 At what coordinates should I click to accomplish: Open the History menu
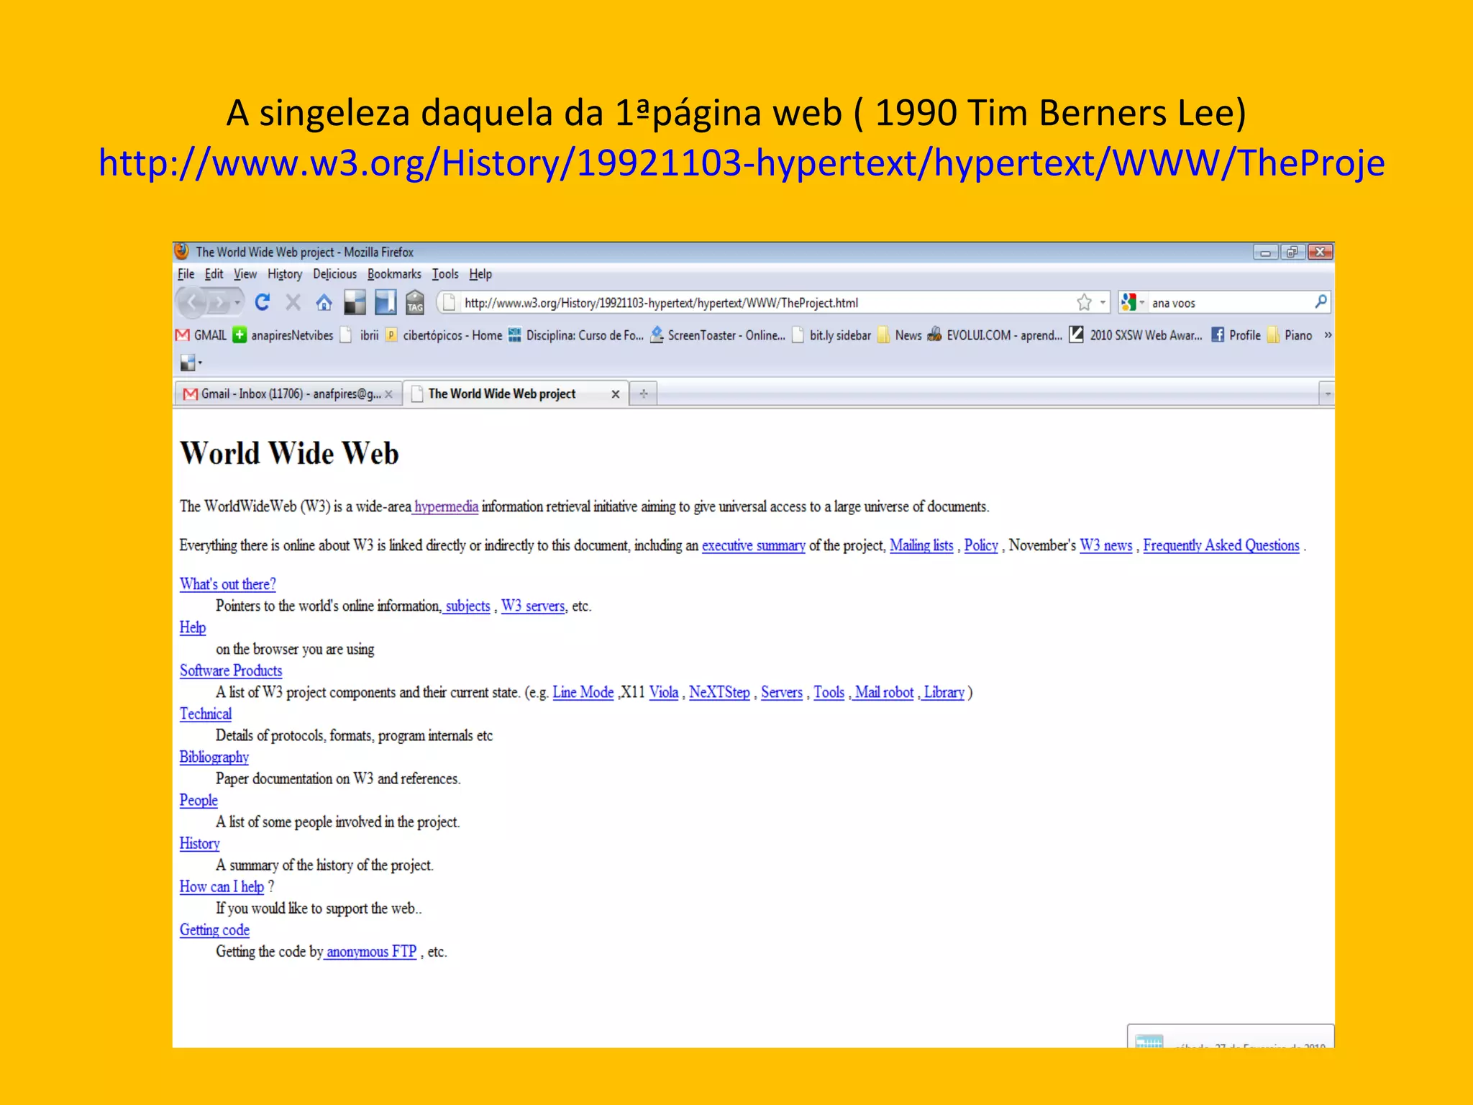point(285,274)
